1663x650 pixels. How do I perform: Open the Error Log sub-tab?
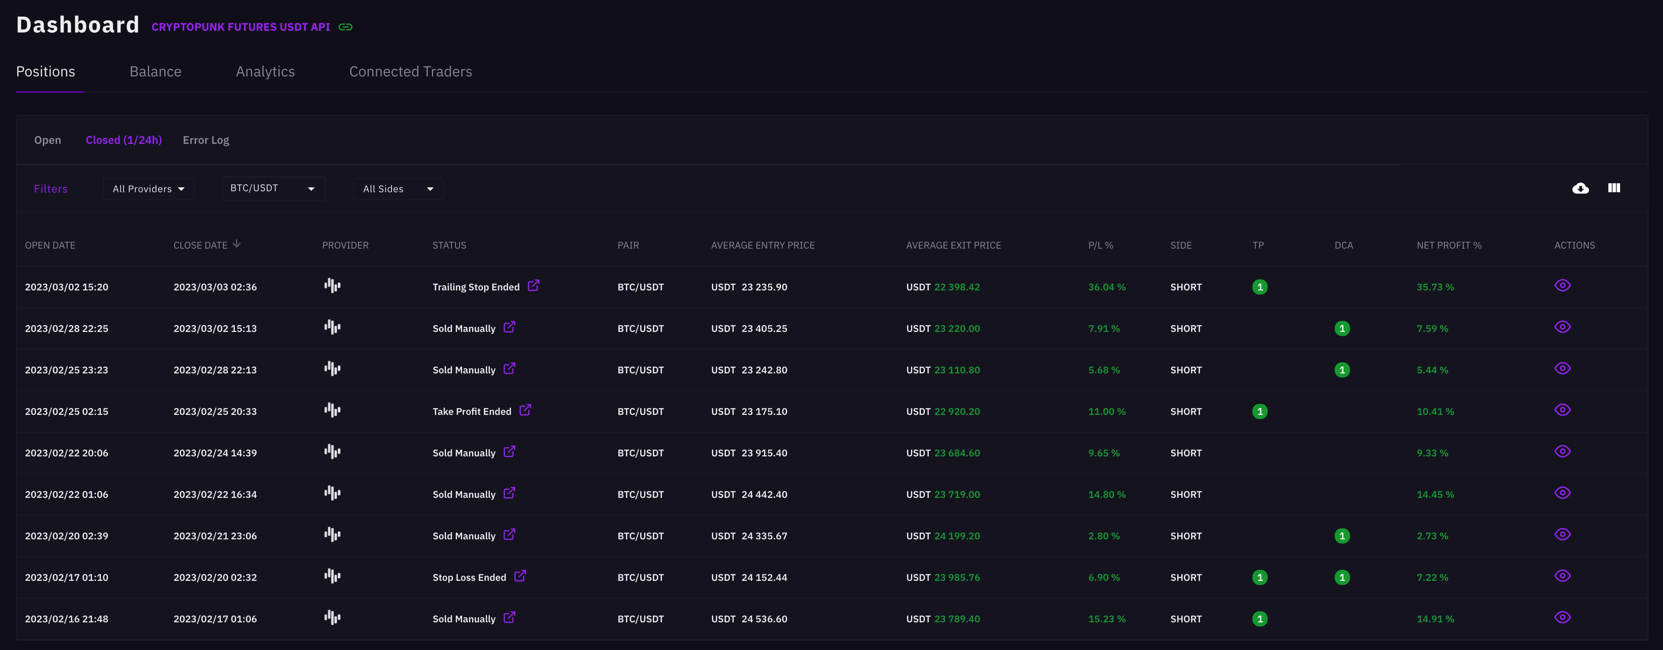(x=205, y=140)
